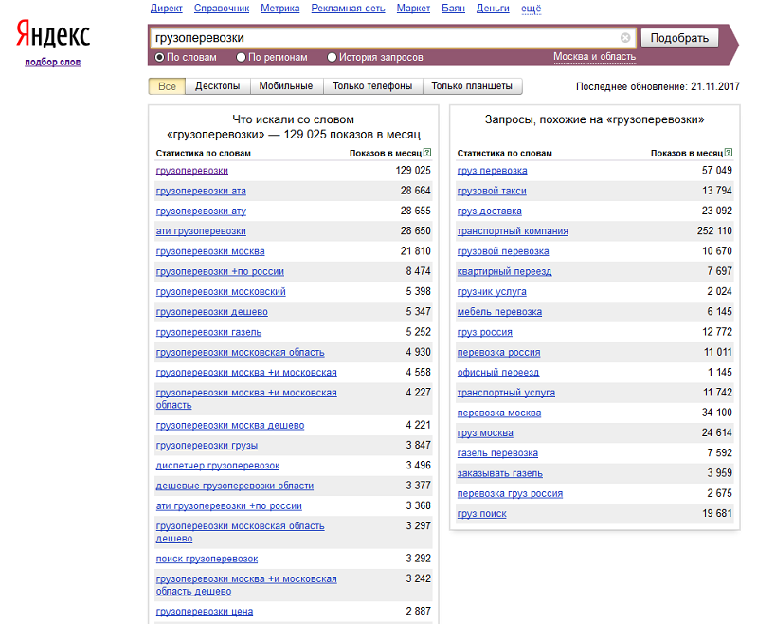Open the 'офисный переезд' link
The height and width of the screenshot is (624, 775).
pos(497,373)
